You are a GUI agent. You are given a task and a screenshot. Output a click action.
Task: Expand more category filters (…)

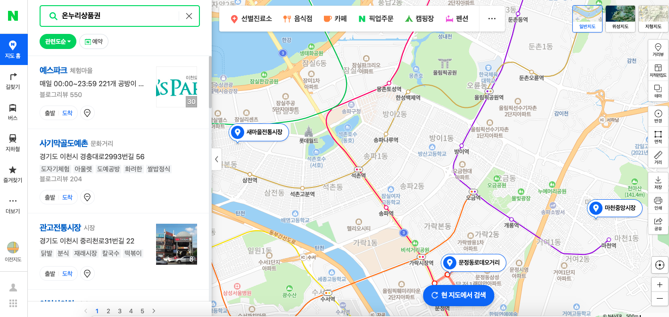point(492,19)
